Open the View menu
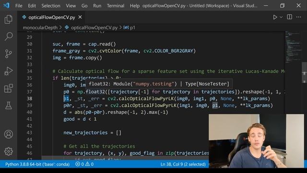Image resolution: width=307 pixels, height=173 pixels. click(x=71, y=6)
